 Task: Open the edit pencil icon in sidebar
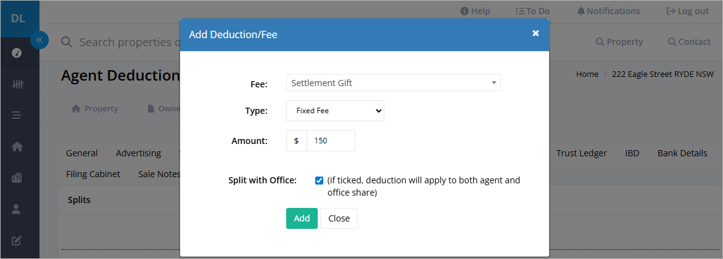17,241
